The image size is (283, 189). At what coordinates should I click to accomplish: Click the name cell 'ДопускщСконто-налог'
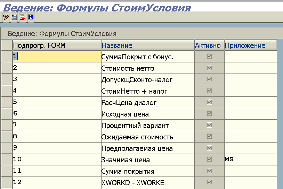coord(148,79)
